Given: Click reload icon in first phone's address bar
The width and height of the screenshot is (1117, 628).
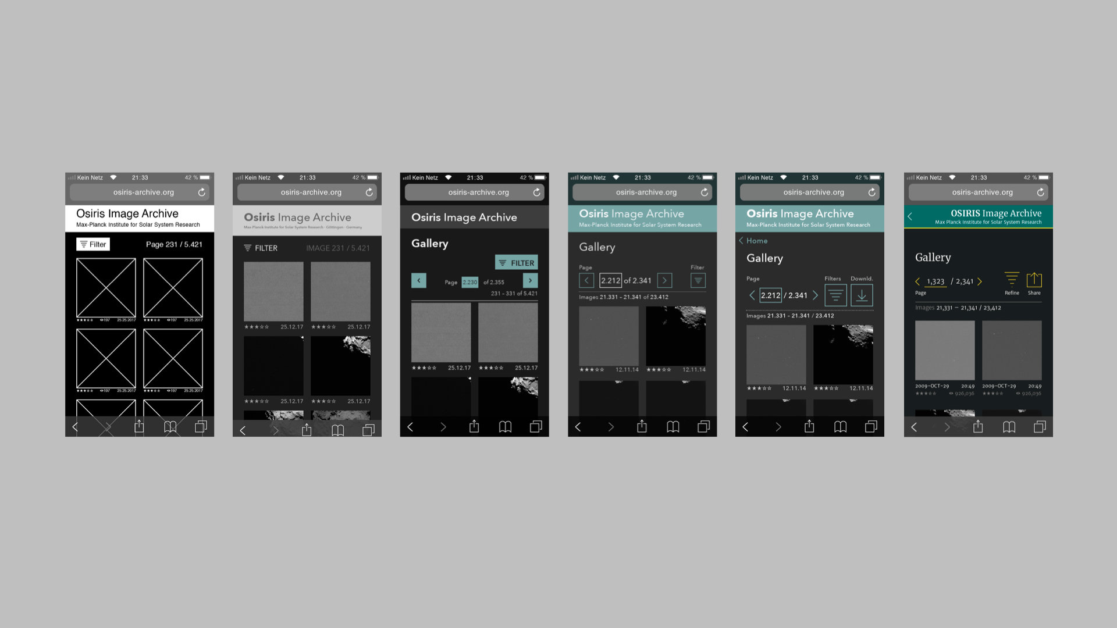Looking at the screenshot, I should [x=202, y=192].
